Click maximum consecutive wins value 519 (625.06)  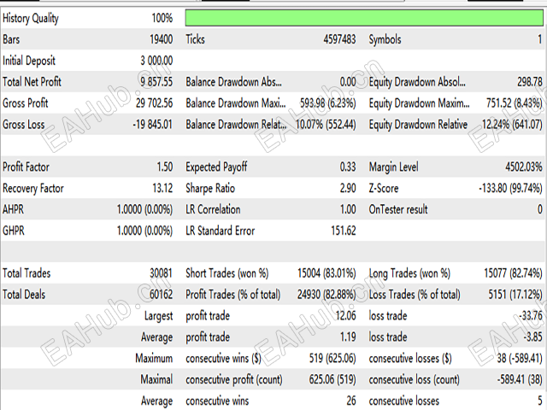tap(332, 359)
